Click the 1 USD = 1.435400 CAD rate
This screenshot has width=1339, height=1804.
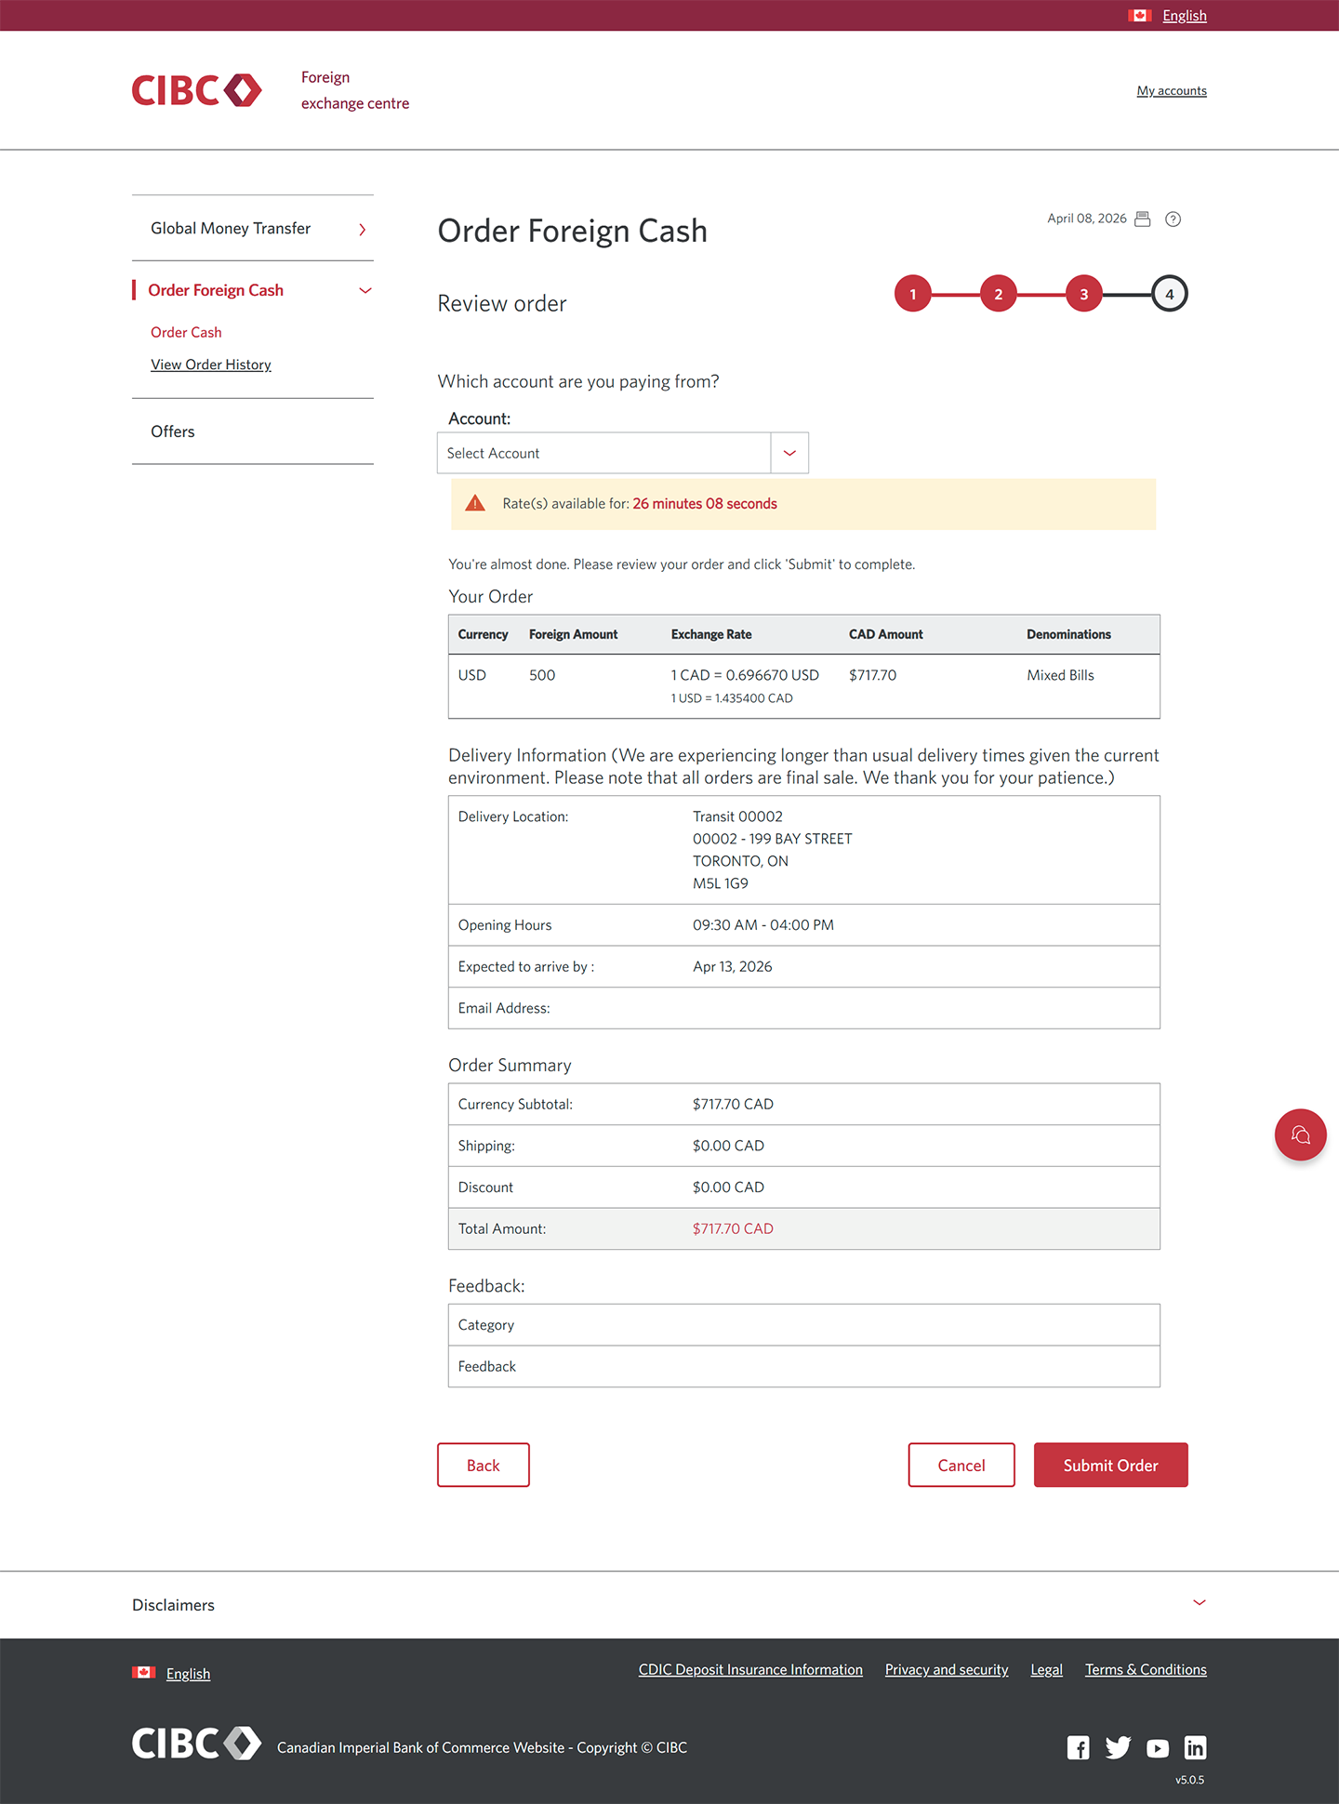[x=732, y=698]
